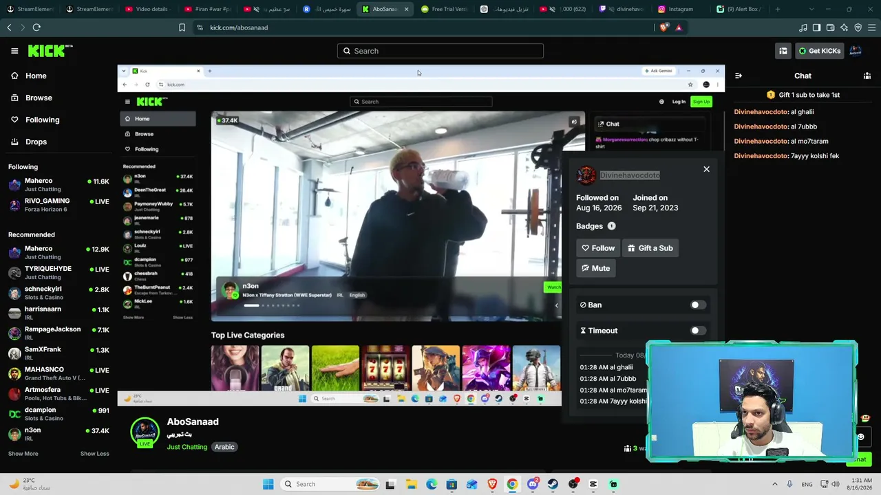Viewport: 881px width, 495px height.
Task: Show hidden system tray icons
Action: pyautogui.click(x=775, y=484)
